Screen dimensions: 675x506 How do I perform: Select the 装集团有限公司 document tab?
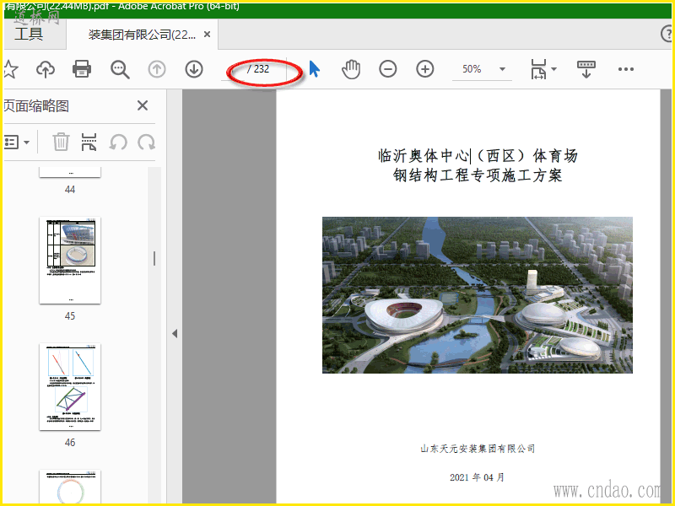coord(142,35)
